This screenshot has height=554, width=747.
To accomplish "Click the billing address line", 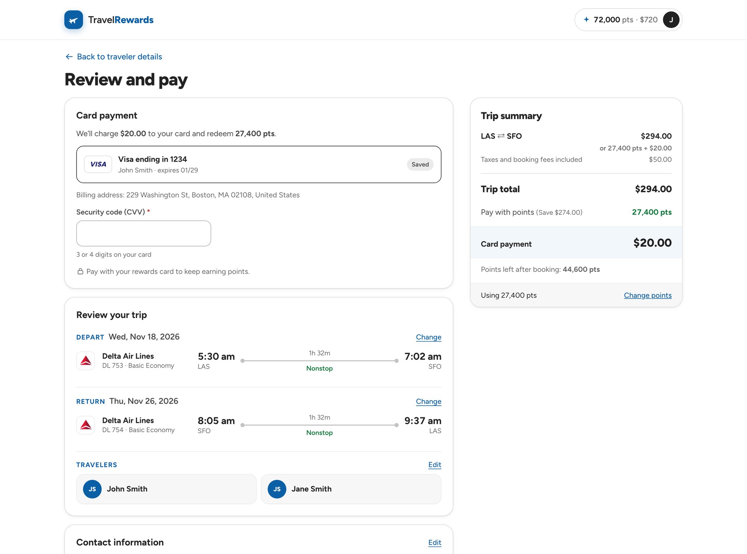I will point(188,195).
